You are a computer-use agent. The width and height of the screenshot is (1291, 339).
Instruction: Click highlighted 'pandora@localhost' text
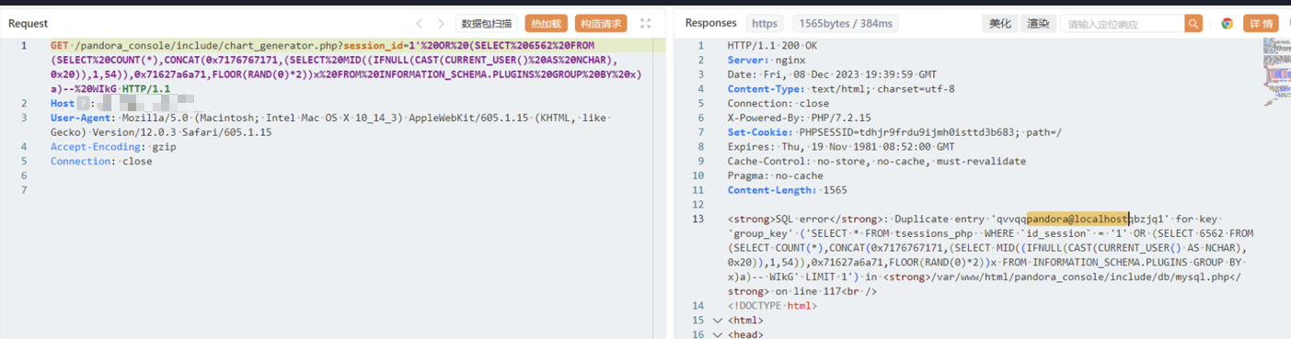pos(1078,220)
